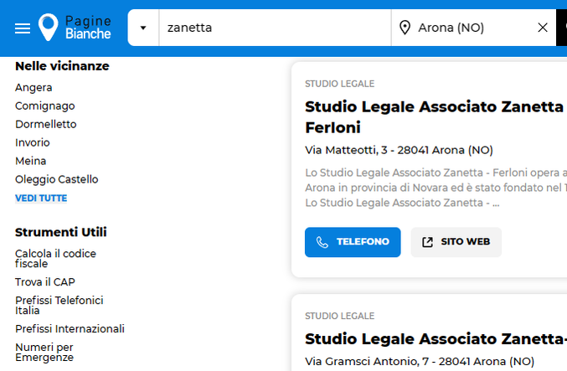Open the Comignago nearby link
The width and height of the screenshot is (567, 371).
click(45, 106)
